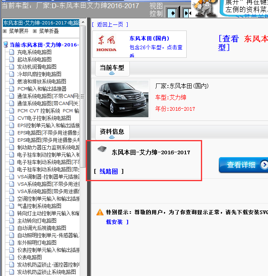Click page icon beside 车外照明灯电路图
This screenshot has height=276, width=268.
(12, 243)
